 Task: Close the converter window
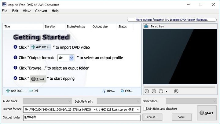214,5
